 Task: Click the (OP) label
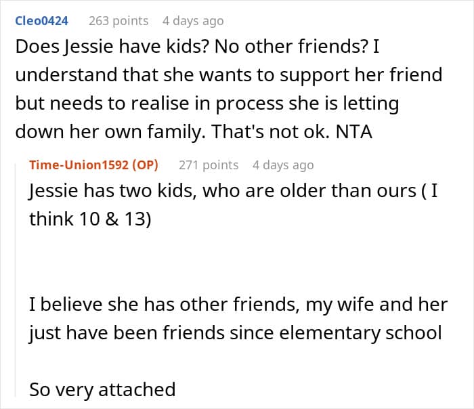[x=146, y=165]
